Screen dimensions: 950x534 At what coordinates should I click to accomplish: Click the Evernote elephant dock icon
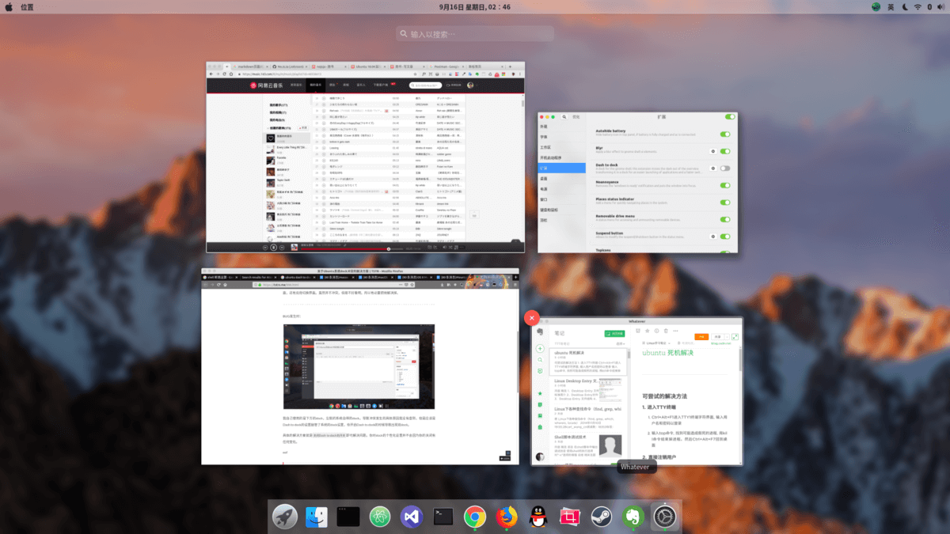click(x=633, y=517)
